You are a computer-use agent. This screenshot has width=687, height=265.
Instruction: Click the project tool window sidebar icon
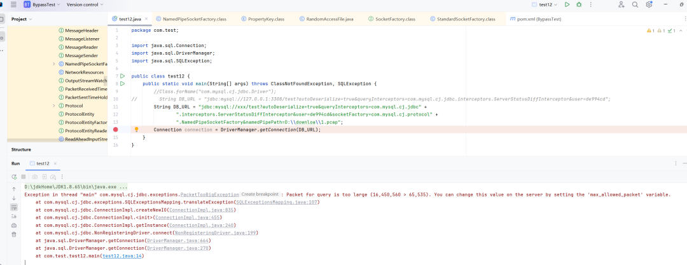coord(1,19)
